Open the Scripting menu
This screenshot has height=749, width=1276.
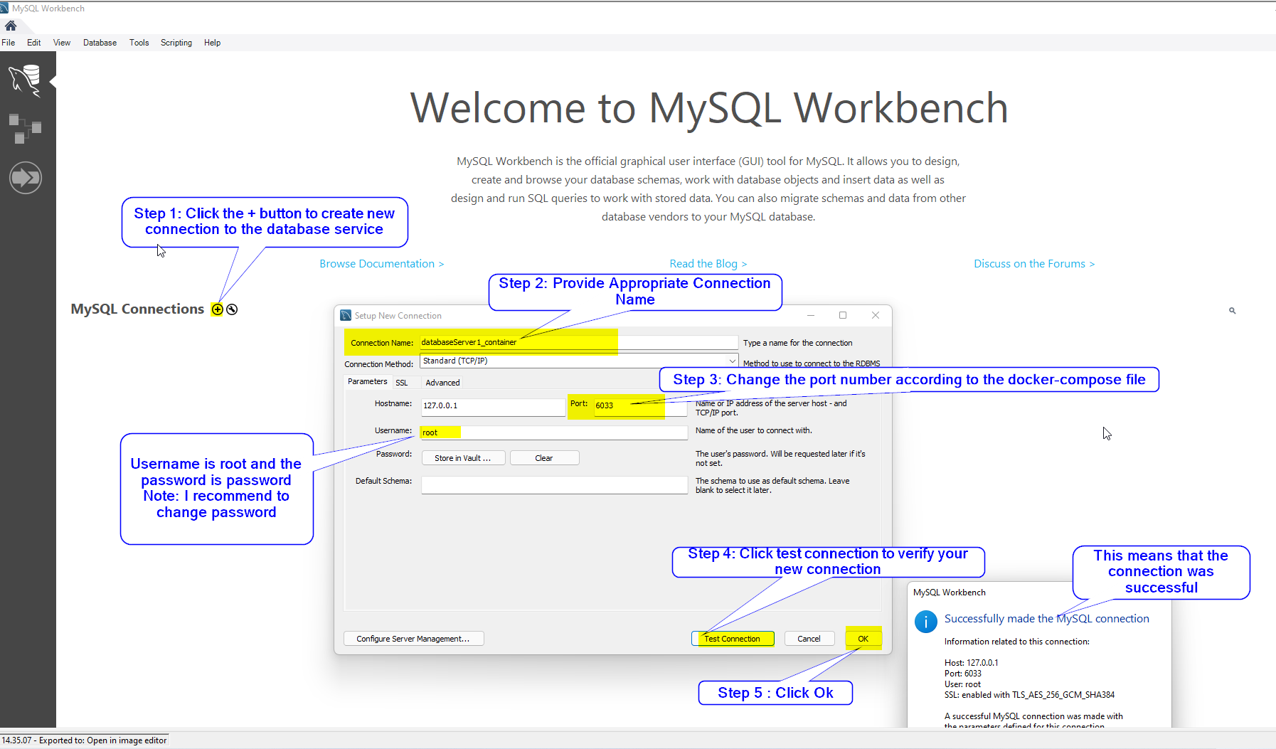click(176, 43)
